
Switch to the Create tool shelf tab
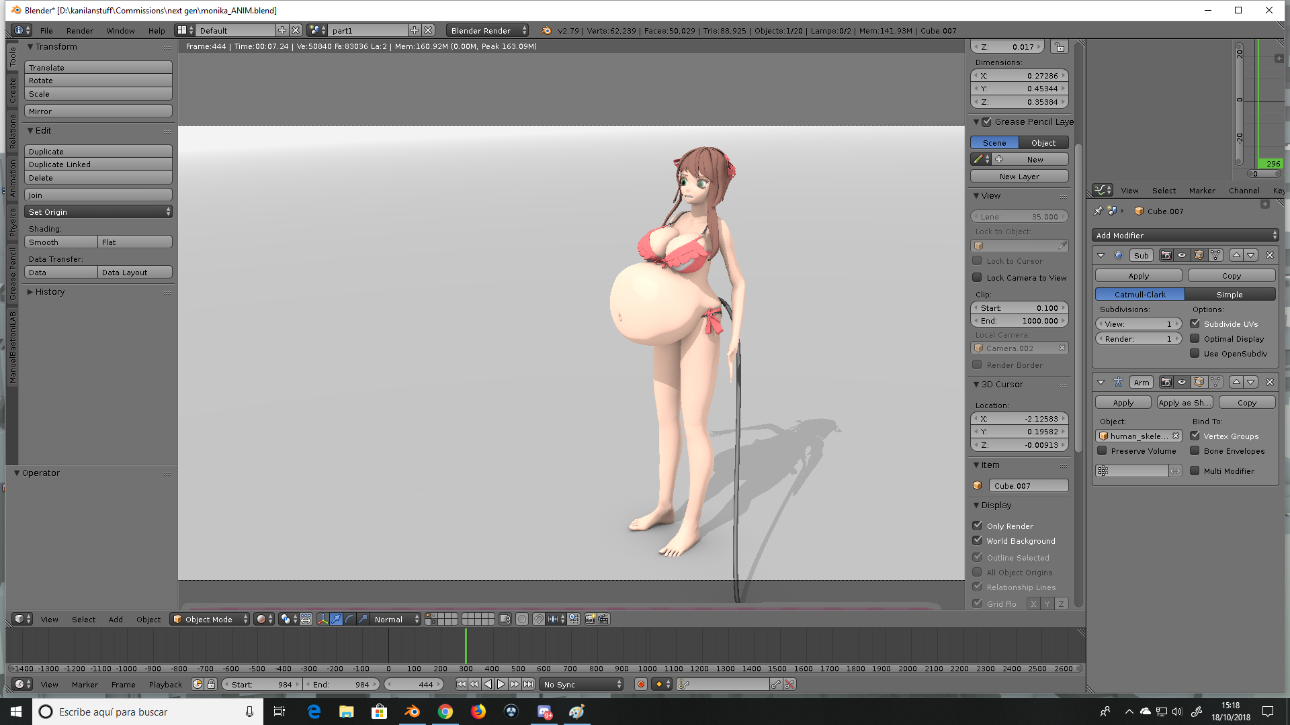click(13, 91)
